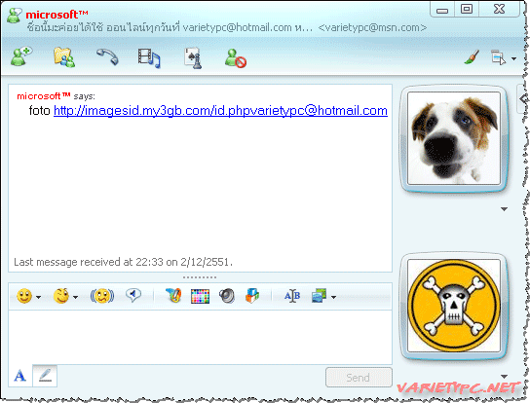The width and height of the screenshot is (530, 403).
Task: Invite someone to this conversation
Action: [21, 56]
